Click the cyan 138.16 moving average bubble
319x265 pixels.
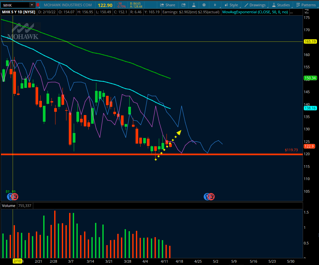pos(310,108)
